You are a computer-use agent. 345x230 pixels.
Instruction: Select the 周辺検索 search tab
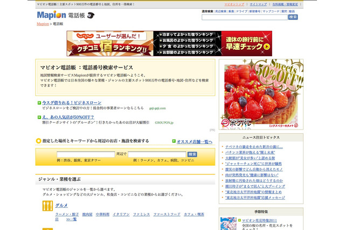tap(220, 11)
